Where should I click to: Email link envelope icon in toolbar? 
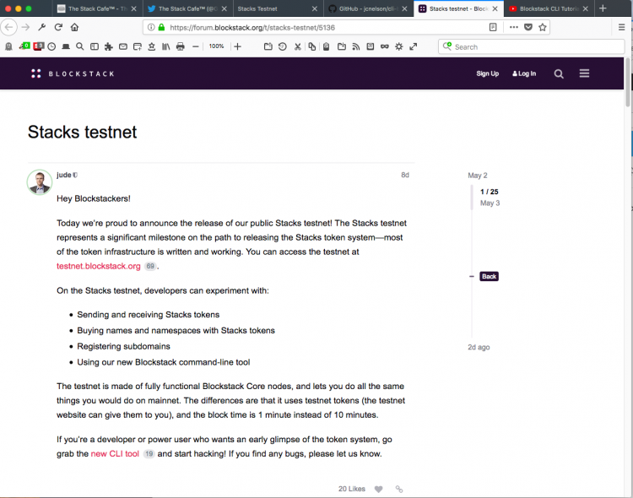(123, 47)
